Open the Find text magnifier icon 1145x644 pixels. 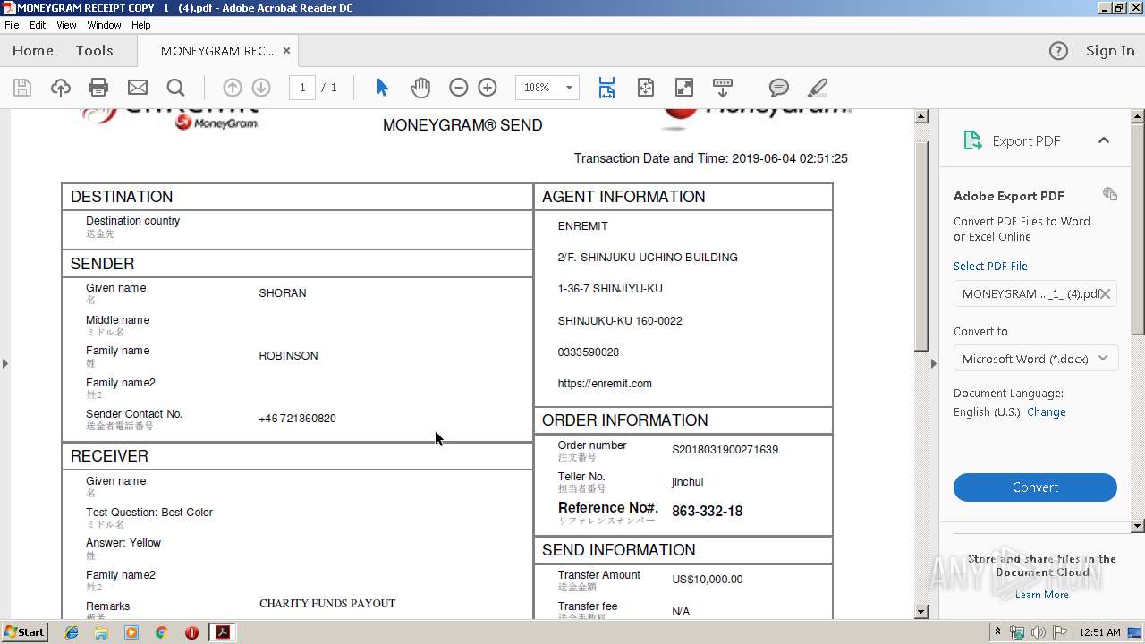coord(175,88)
